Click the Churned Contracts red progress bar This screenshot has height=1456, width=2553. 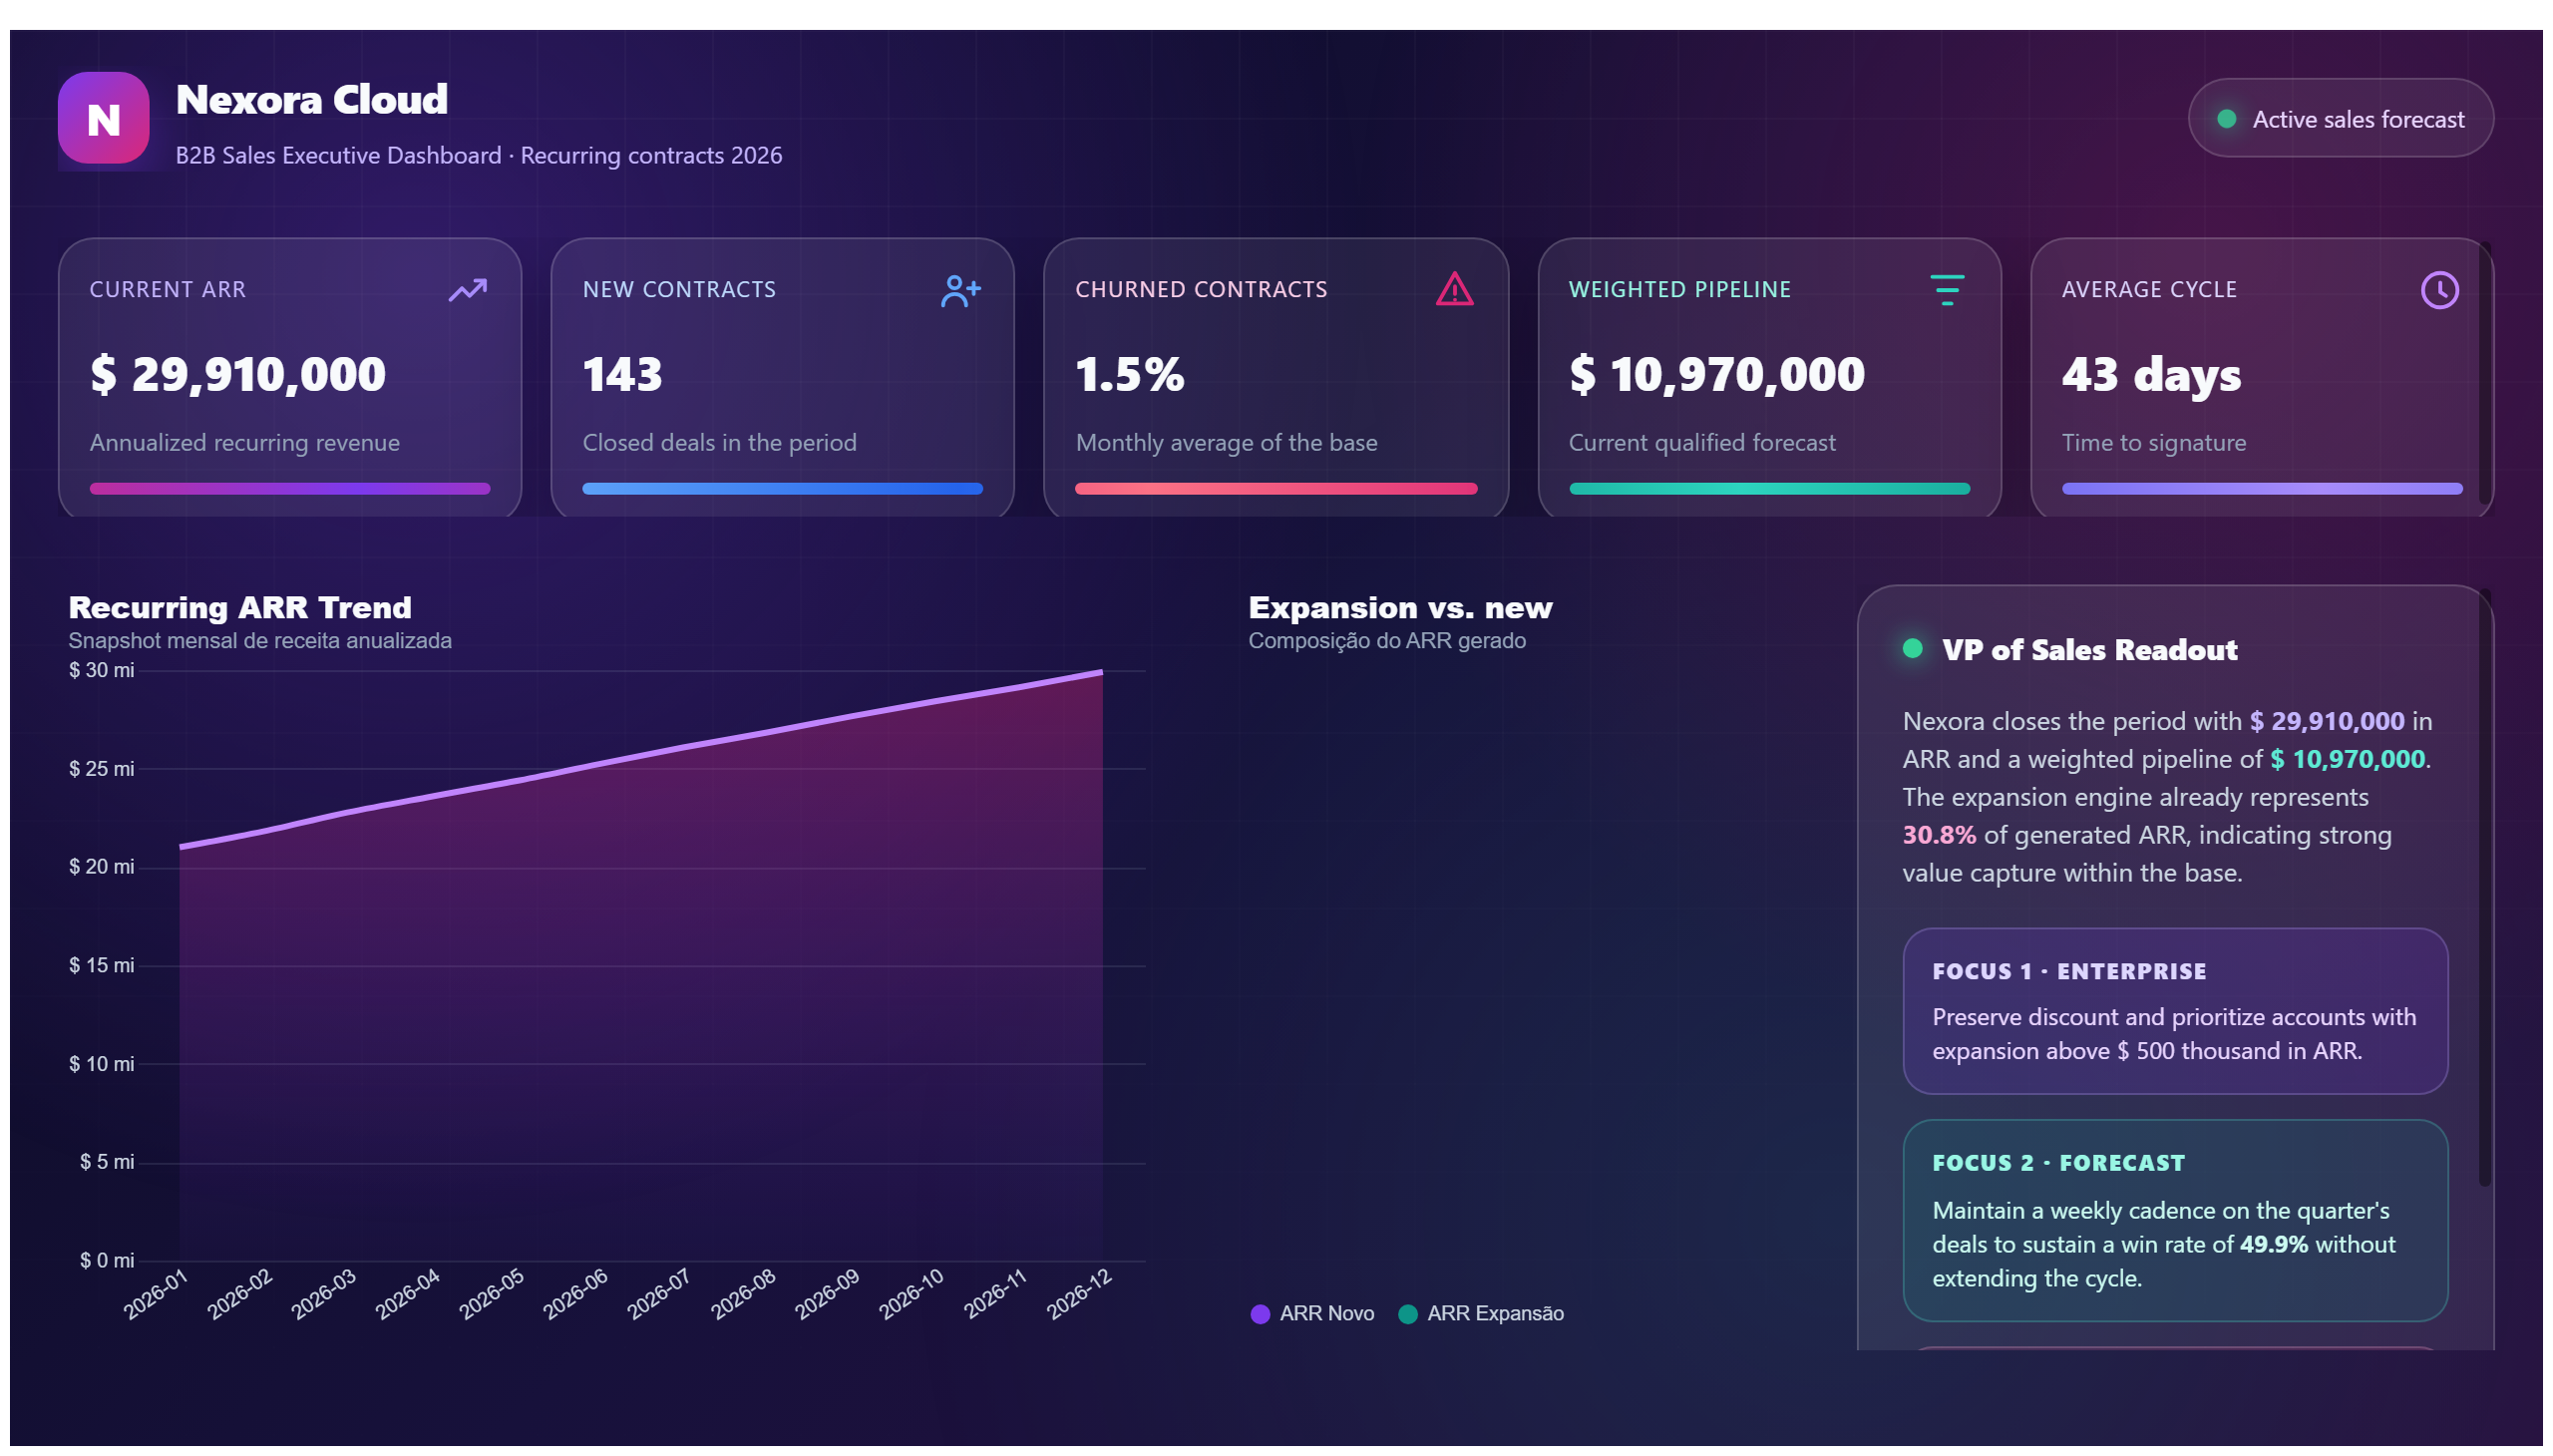click(1276, 489)
